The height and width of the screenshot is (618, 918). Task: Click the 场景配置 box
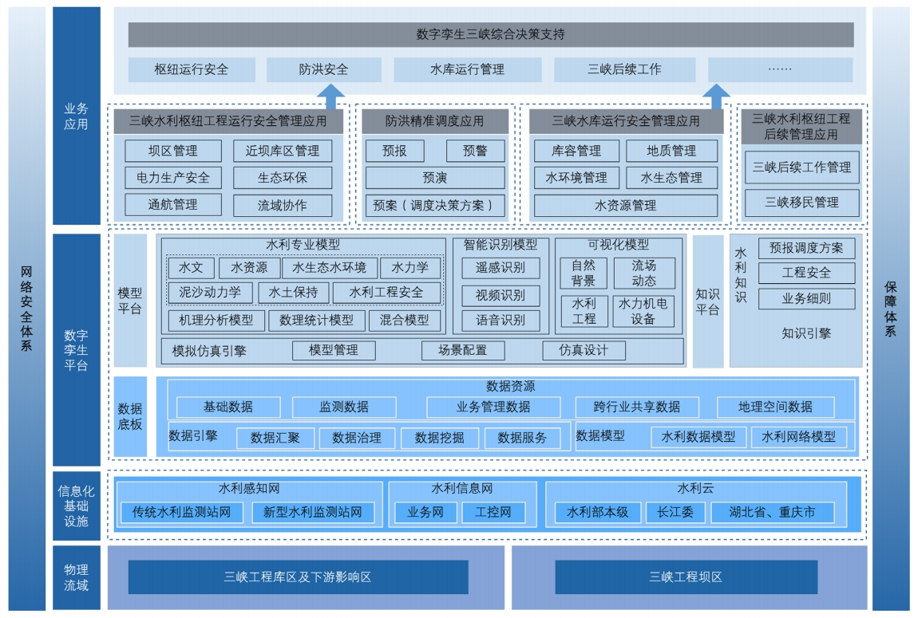[463, 350]
